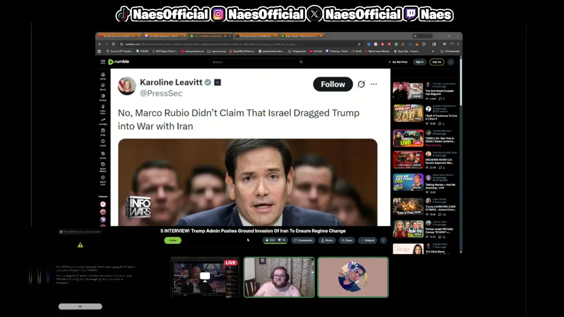Open the YouTube bookmark

[x=316, y=51]
